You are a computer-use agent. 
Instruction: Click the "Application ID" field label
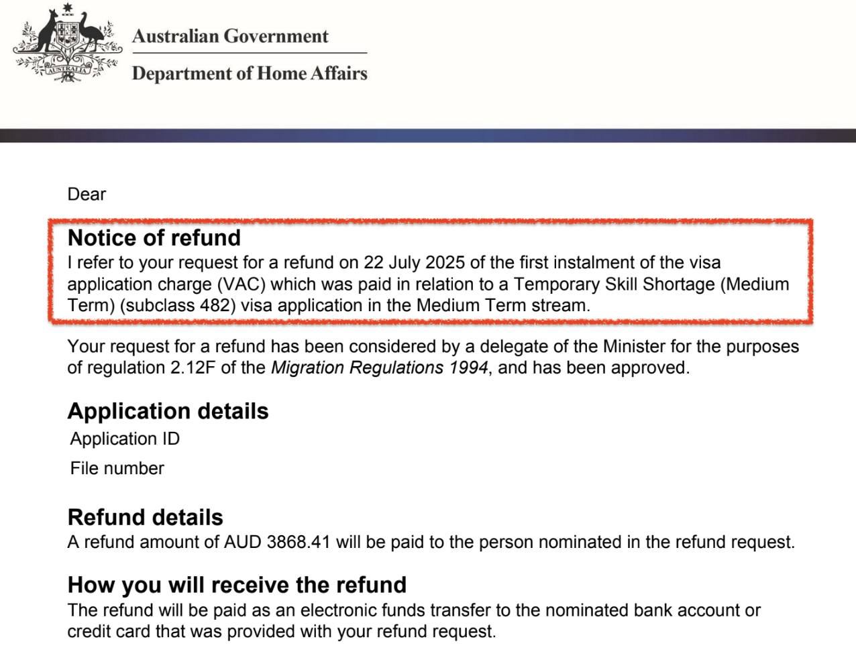pos(125,439)
